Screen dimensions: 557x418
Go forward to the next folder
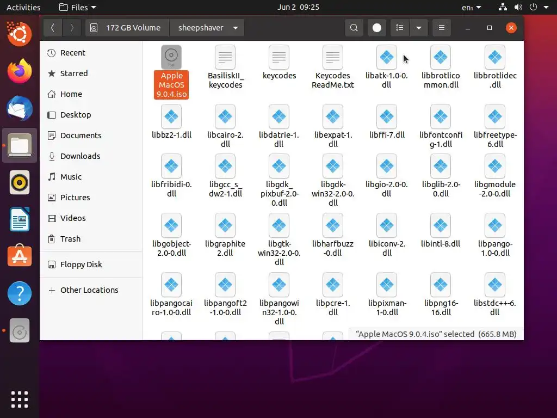[71, 28]
